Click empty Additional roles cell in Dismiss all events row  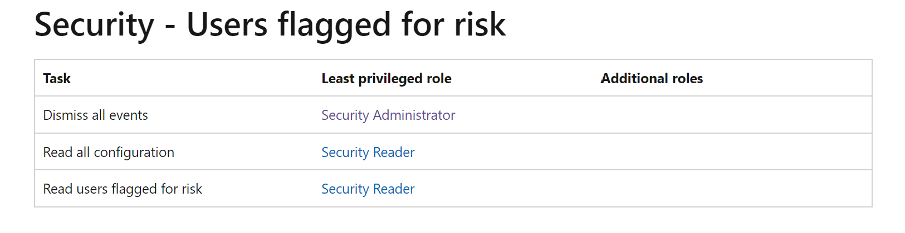click(x=732, y=115)
